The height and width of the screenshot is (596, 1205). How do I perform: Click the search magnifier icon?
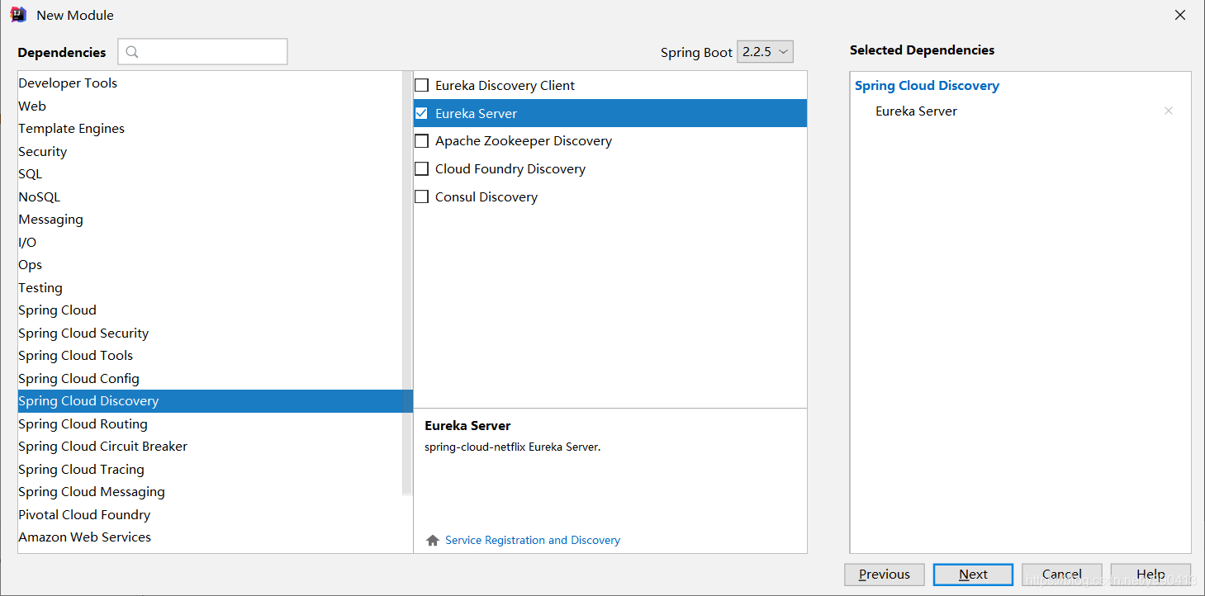pos(132,52)
